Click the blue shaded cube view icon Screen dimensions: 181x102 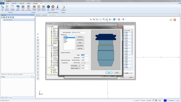tap(114, 19)
